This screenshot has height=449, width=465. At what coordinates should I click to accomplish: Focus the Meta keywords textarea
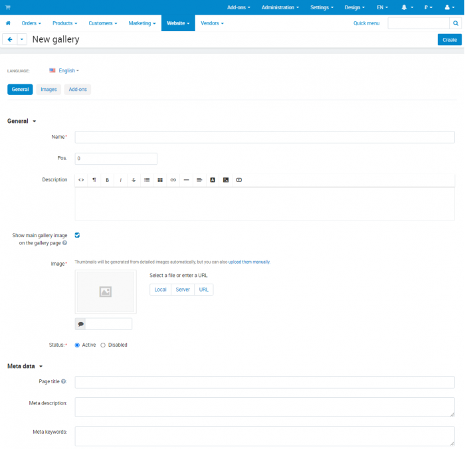(x=264, y=436)
